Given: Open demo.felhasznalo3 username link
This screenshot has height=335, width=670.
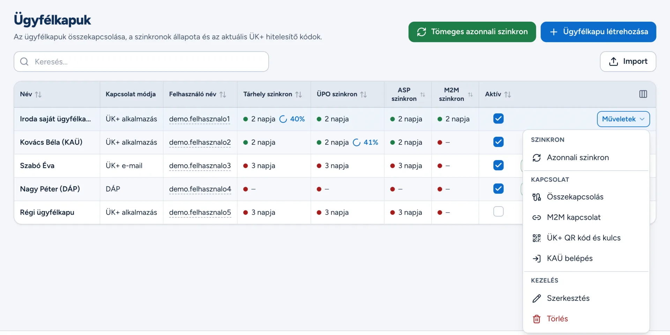Looking at the screenshot, I should (200, 166).
